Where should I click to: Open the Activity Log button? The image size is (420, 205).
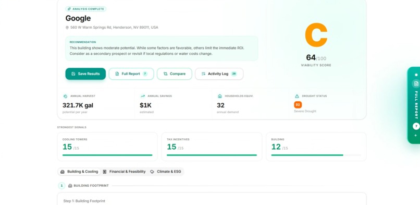pos(219,74)
